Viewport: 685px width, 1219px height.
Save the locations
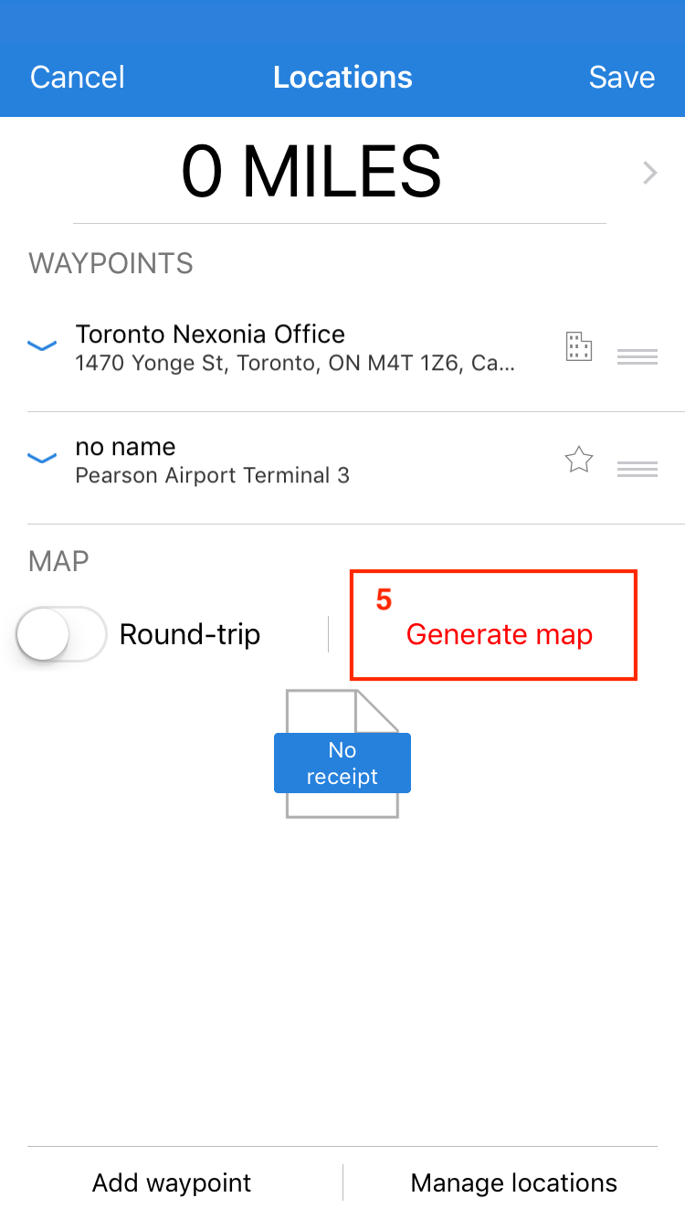(621, 77)
